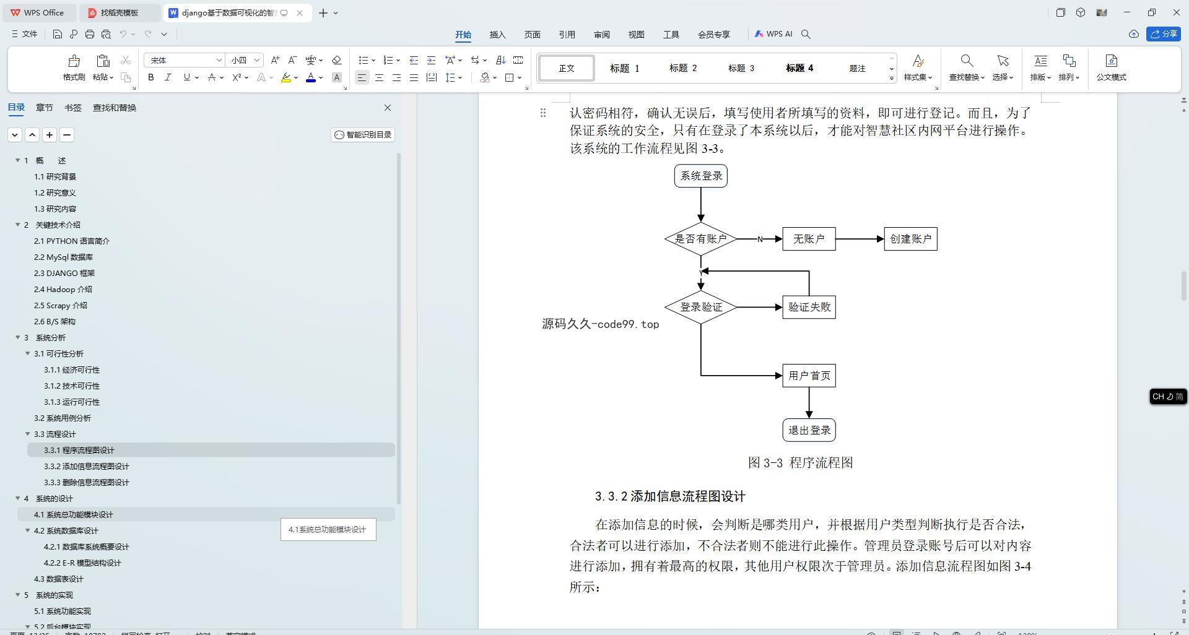Click the 智能识别目录 button

(x=363, y=135)
